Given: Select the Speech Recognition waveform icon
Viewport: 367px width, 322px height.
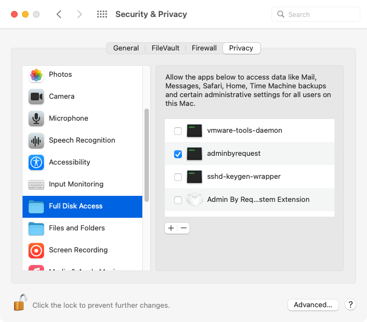Looking at the screenshot, I should pos(36,140).
